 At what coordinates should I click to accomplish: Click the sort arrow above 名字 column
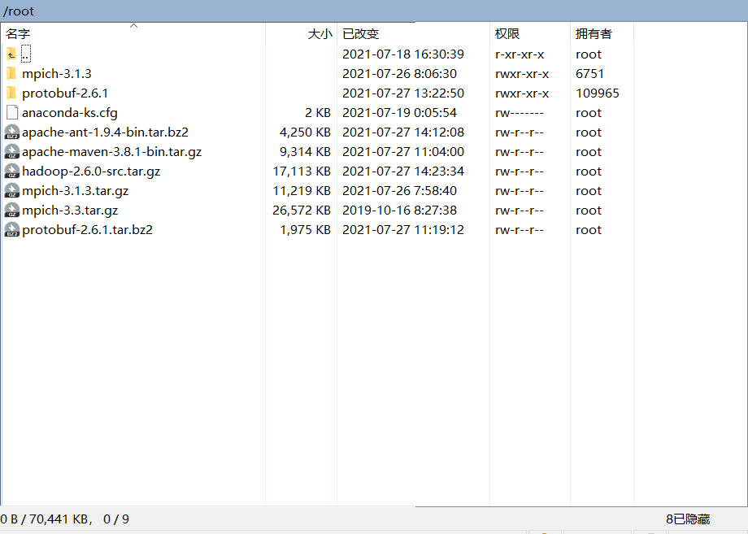pyautogui.click(x=134, y=26)
